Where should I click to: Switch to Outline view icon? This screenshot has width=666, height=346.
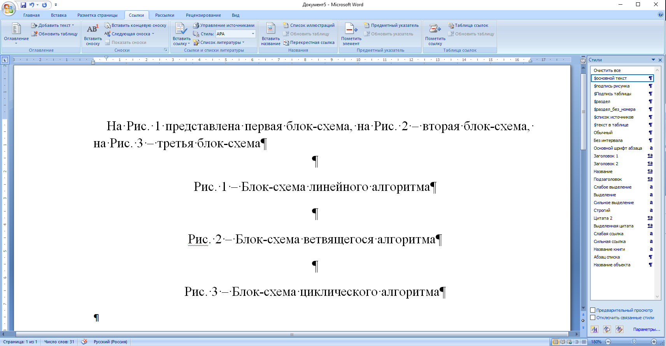click(577, 342)
